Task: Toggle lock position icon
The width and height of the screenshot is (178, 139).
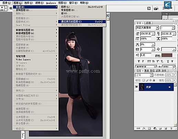Action: [x=150, y=80]
